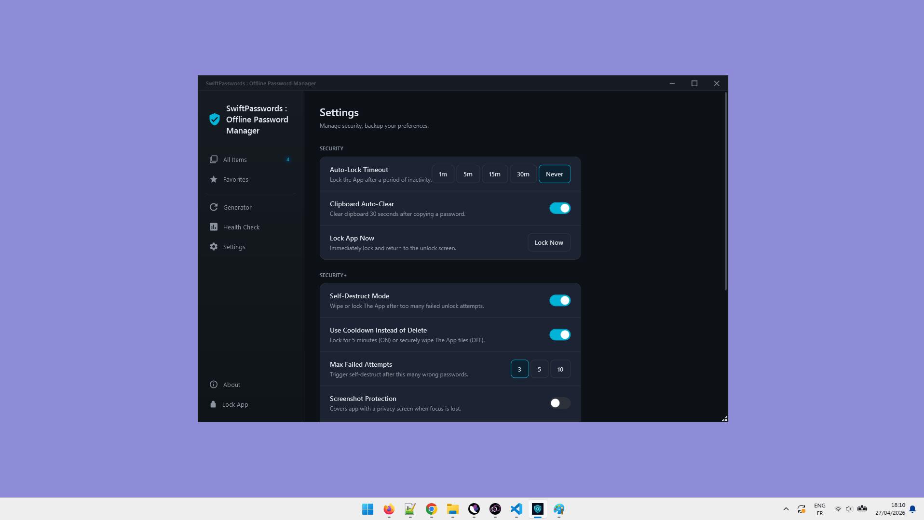Click the window resize grip corner
Viewport: 924px width, 520px height.
(x=724, y=419)
